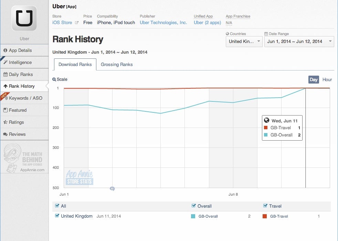Switch to Download Ranks tab
This screenshot has width=338, height=241.
click(x=75, y=64)
